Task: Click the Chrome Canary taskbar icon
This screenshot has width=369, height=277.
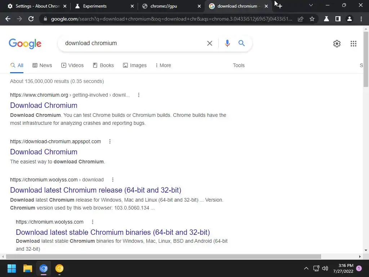Action: coord(59,268)
